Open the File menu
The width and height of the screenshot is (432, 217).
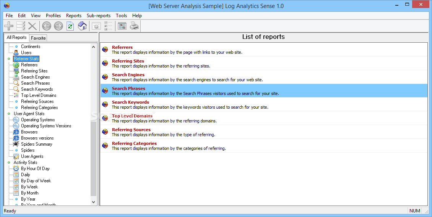(x=9, y=16)
